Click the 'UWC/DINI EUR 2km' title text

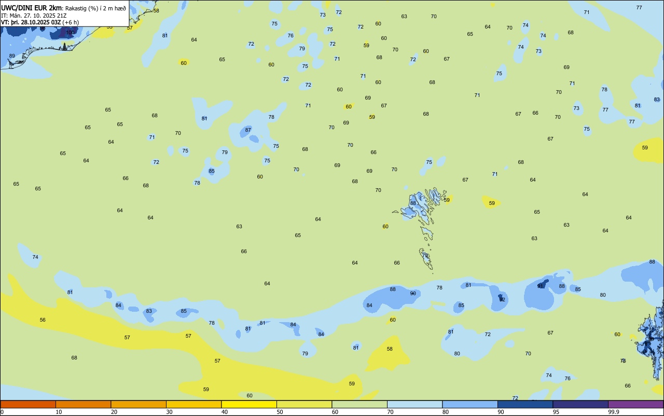point(31,8)
